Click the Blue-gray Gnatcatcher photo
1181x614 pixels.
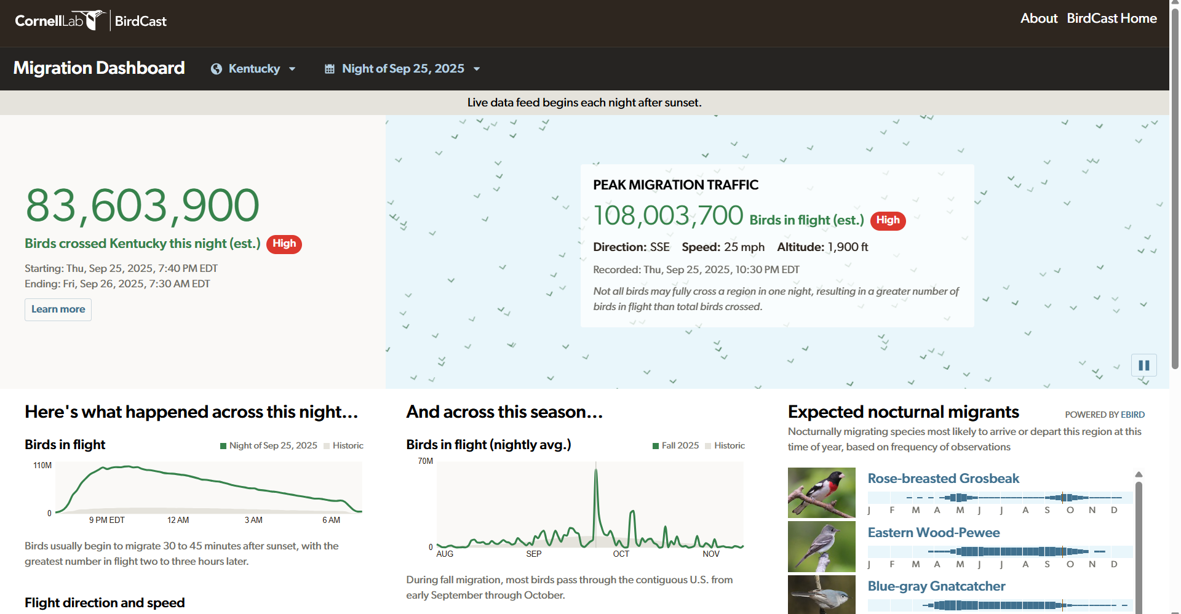821,595
